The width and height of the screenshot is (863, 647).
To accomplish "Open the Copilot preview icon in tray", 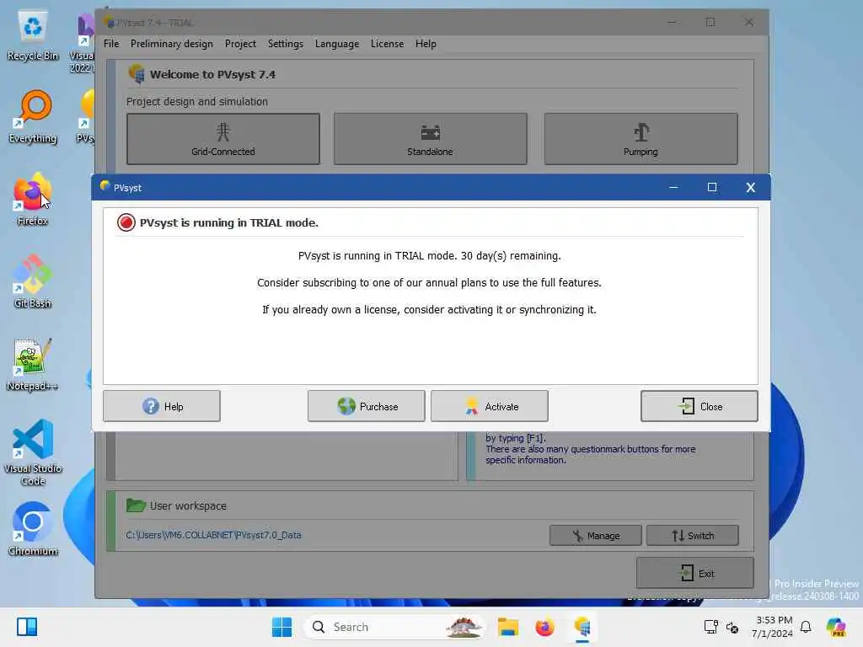I will click(x=836, y=627).
